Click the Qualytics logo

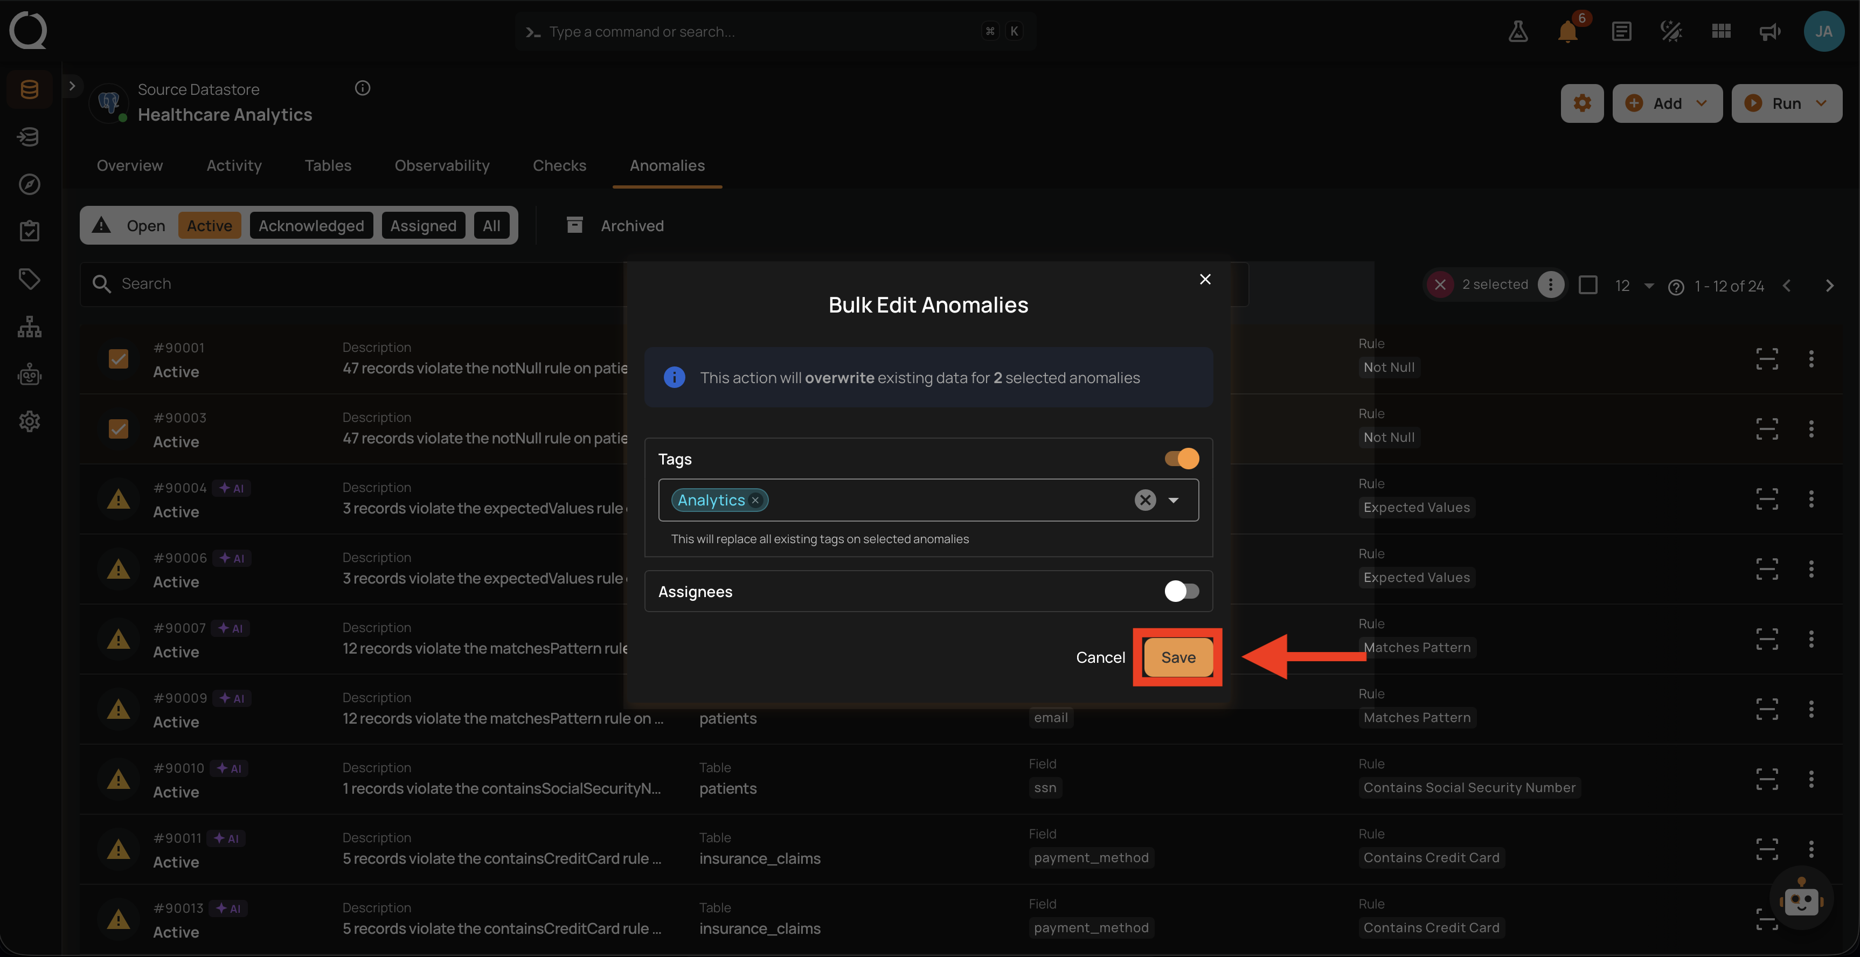[28, 31]
